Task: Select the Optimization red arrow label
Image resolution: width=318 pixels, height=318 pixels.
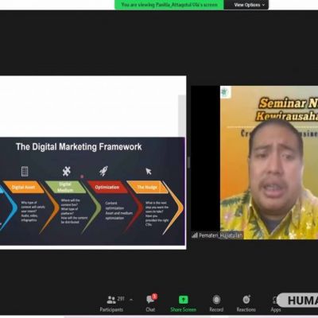Action: pos(107,187)
